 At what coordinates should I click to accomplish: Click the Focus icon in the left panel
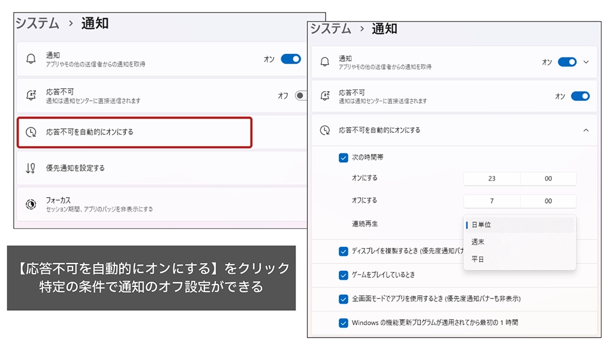coord(31,204)
